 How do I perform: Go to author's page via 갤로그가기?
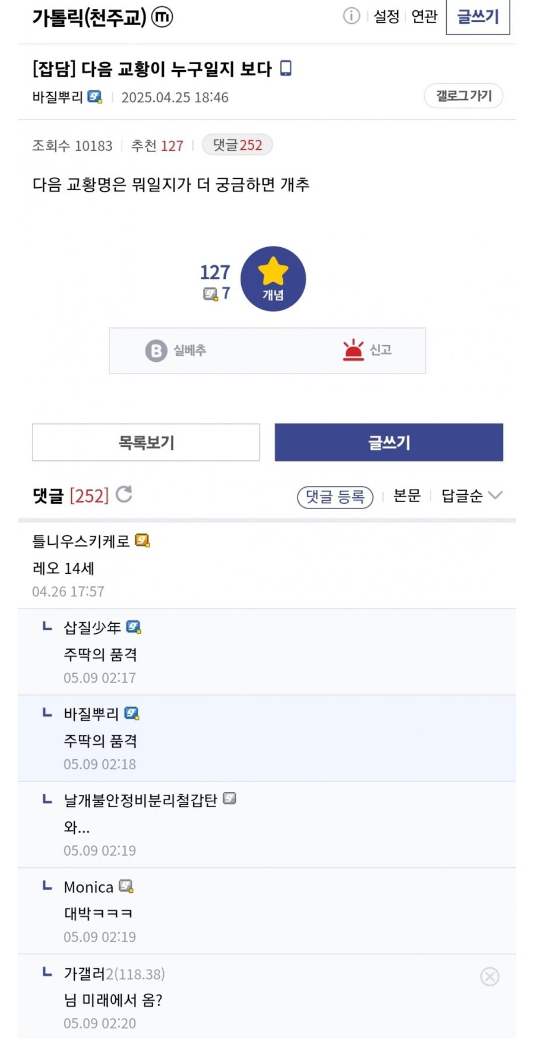[463, 95]
